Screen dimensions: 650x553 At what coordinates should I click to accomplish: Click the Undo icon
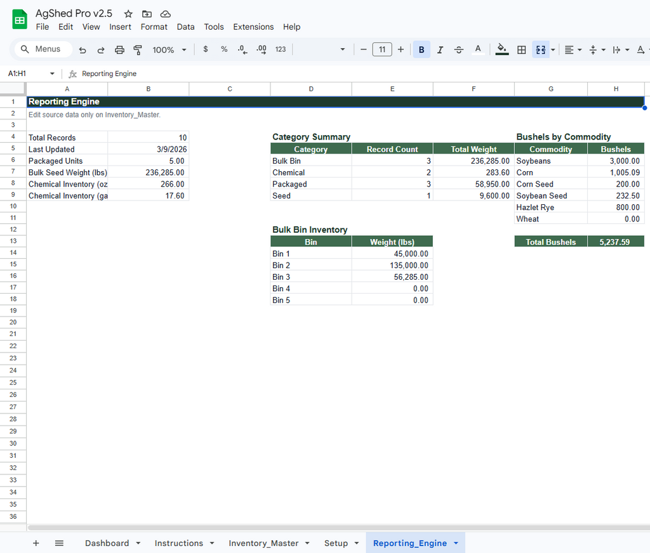pyautogui.click(x=83, y=49)
